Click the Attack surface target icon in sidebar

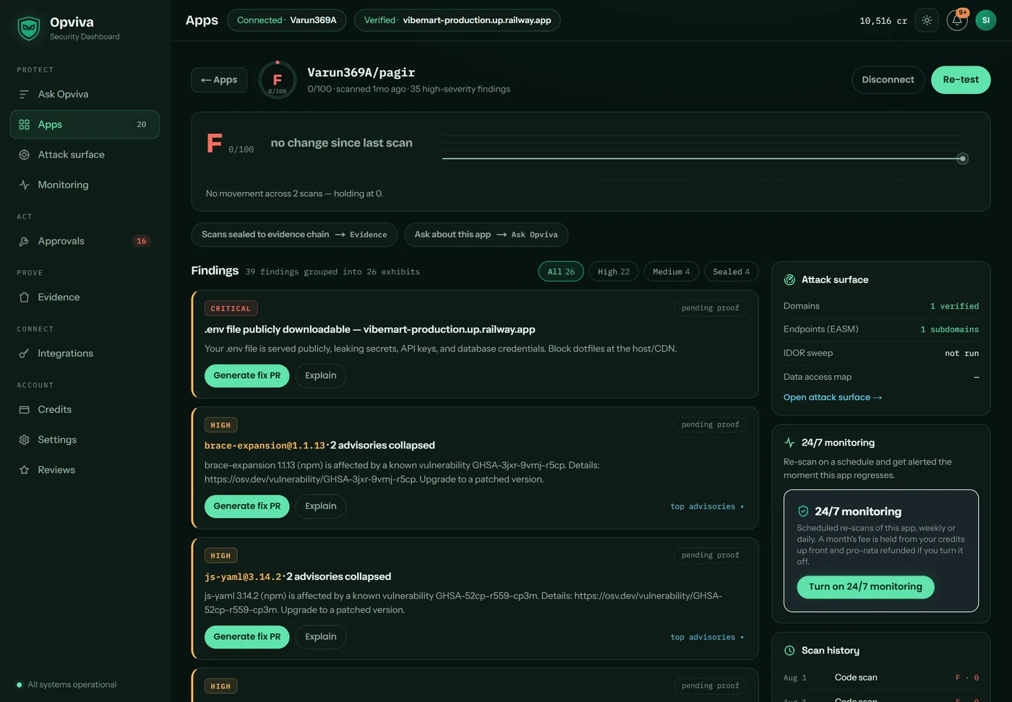click(x=24, y=155)
